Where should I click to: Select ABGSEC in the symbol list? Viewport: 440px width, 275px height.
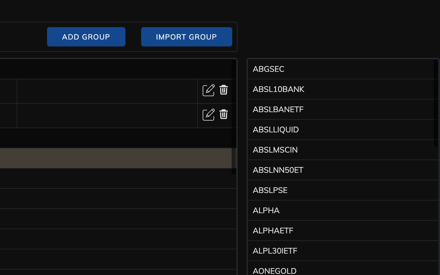(x=343, y=69)
